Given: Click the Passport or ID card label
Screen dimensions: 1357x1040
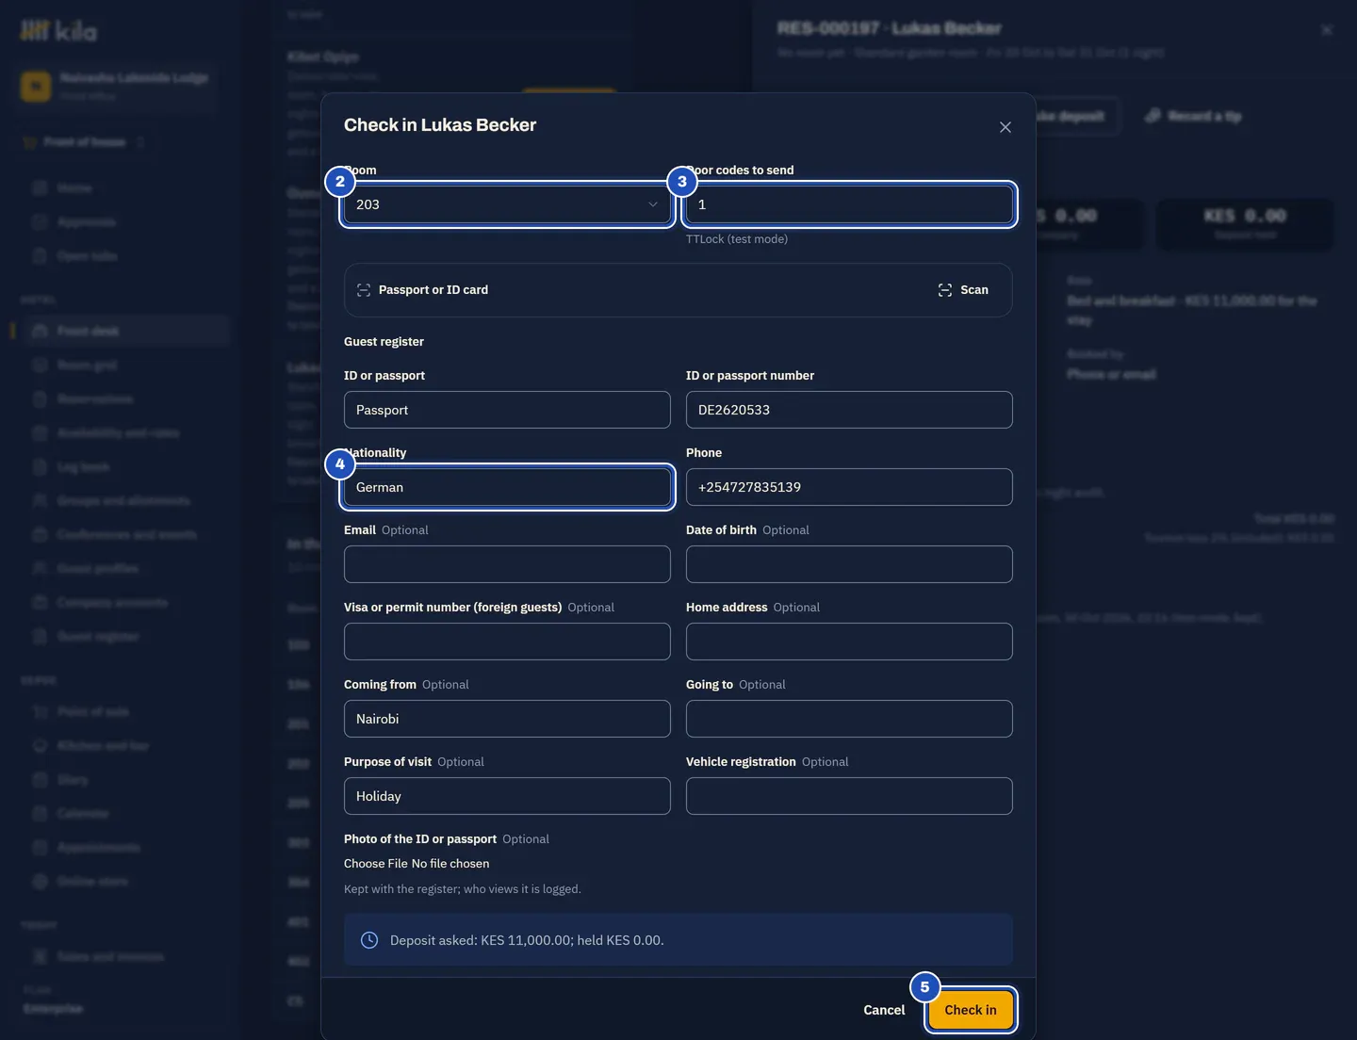Looking at the screenshot, I should (433, 290).
